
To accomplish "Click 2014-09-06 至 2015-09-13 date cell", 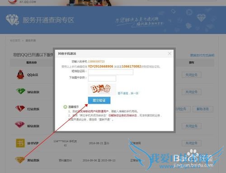I will click(x=99, y=160).
